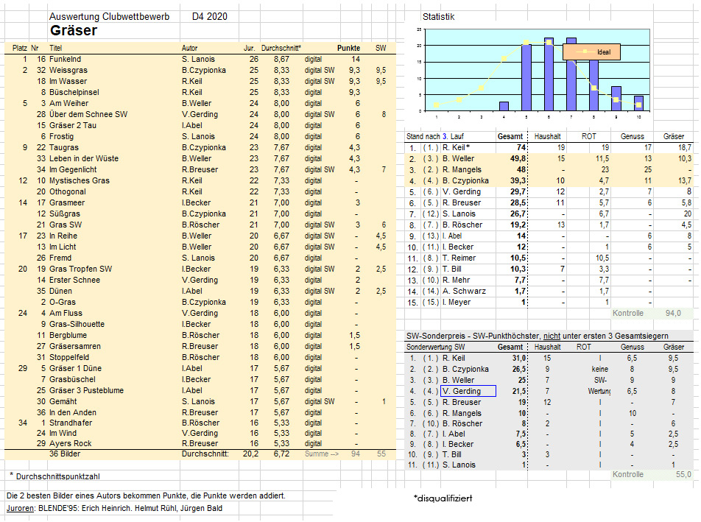
Task: Click the Kontrolle value "55,0"
Action: pyautogui.click(x=683, y=474)
